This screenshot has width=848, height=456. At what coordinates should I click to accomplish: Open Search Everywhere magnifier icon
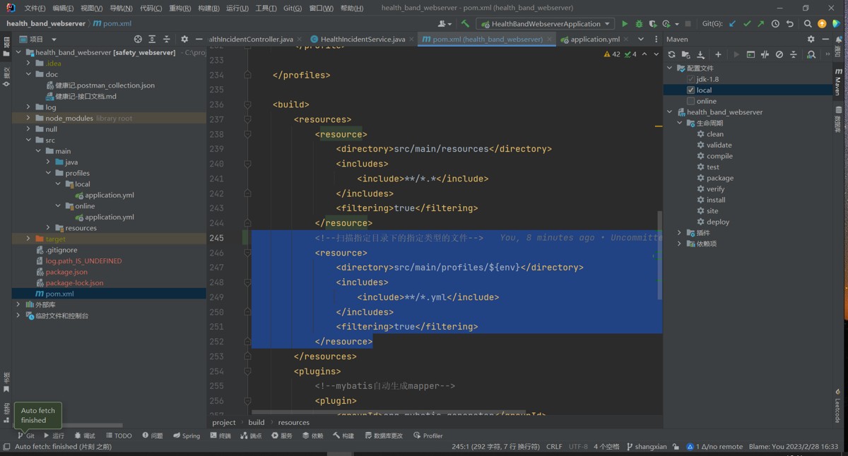[x=807, y=24]
